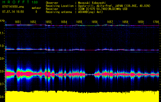Click the Receiving Location label

60,6
